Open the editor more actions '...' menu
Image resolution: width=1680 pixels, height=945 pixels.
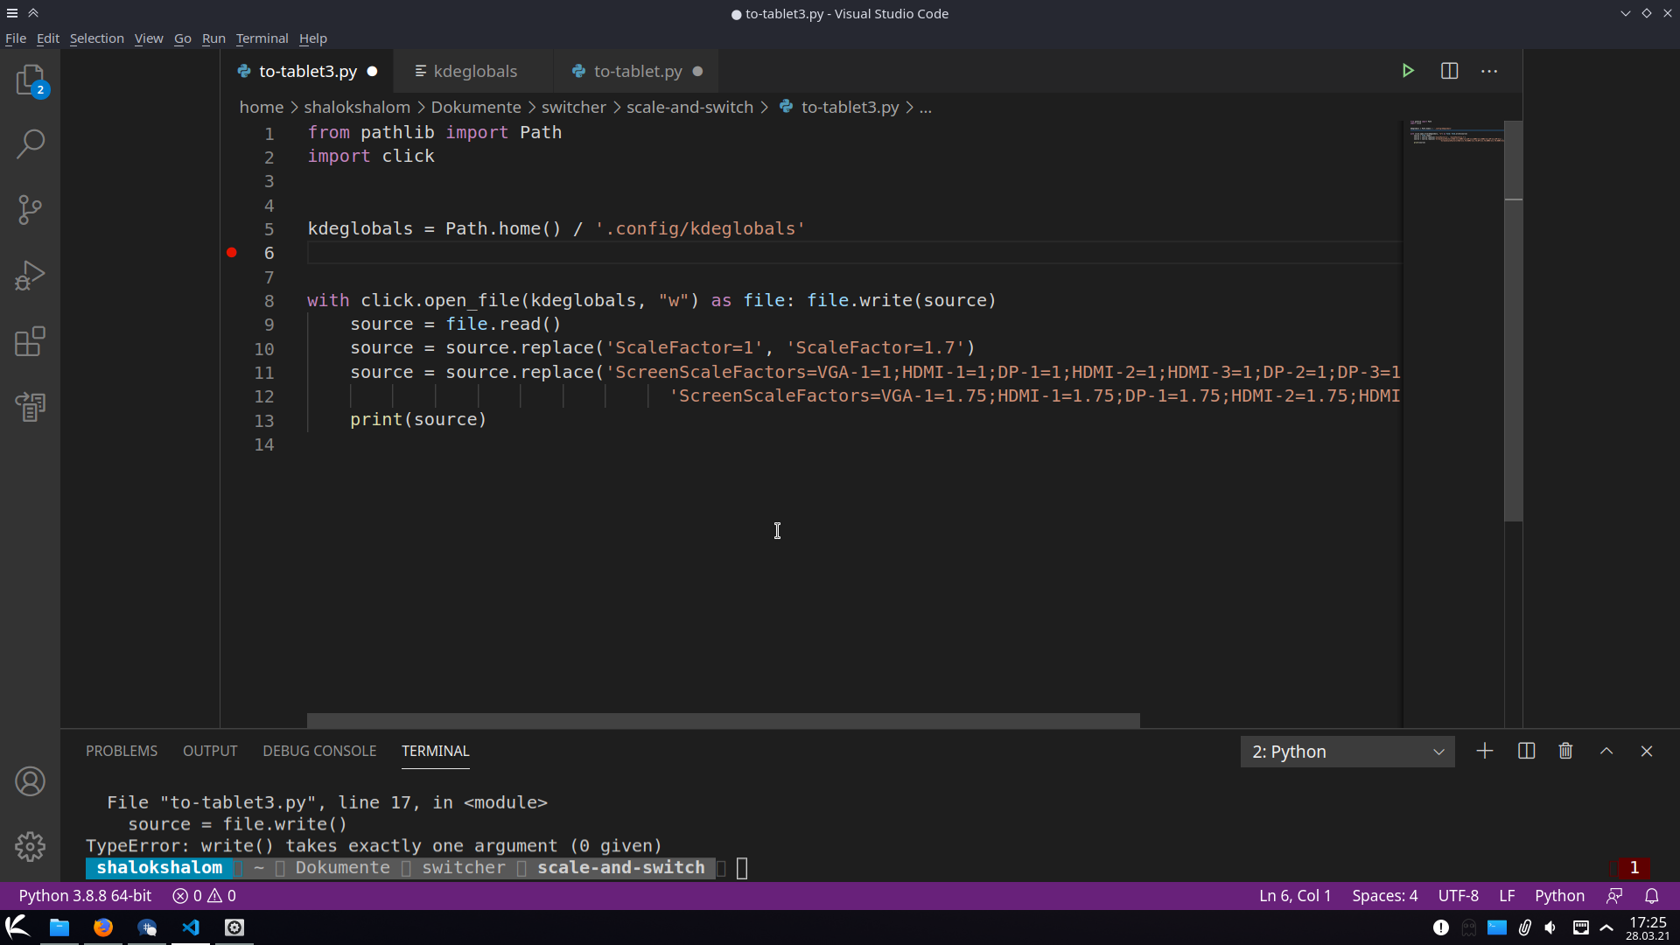[x=1490, y=71]
